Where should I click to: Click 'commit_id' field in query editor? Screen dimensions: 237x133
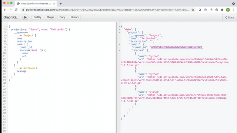tap(26, 47)
